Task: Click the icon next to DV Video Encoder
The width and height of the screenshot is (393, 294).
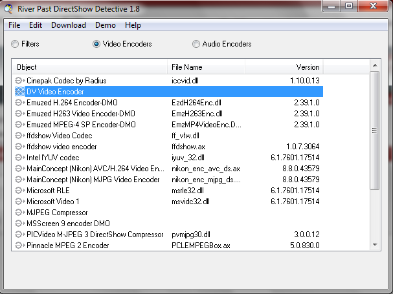Action: click(x=20, y=92)
